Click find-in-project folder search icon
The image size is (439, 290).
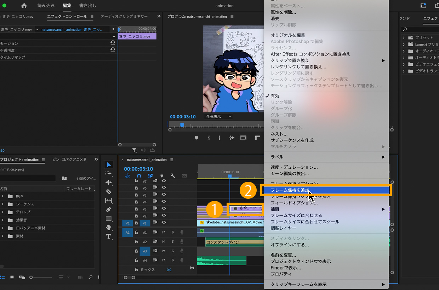click(64, 178)
